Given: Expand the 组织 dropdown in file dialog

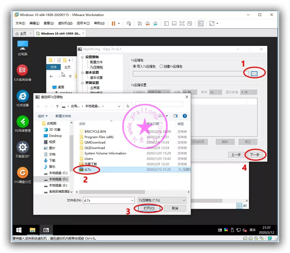Looking at the screenshot, I should pos(43,116).
